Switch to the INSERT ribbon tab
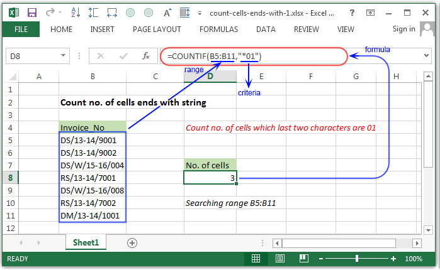 coord(102,29)
